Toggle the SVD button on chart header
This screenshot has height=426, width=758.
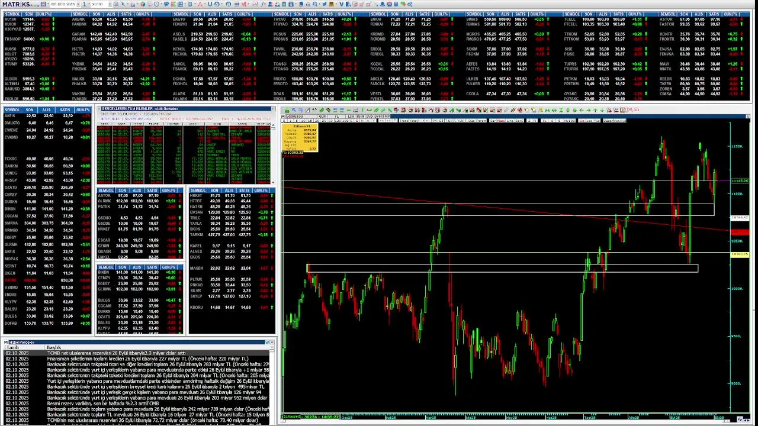pyautogui.click(x=370, y=117)
